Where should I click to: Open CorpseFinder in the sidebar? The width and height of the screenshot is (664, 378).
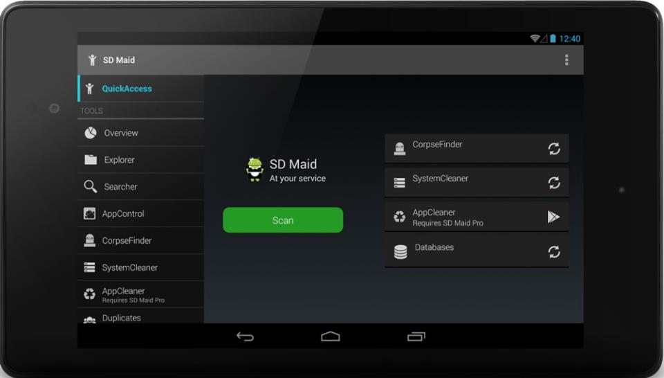tap(140, 241)
